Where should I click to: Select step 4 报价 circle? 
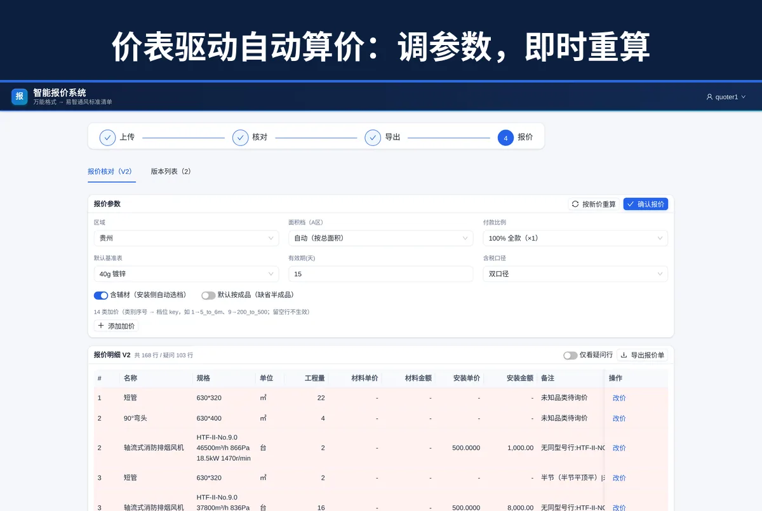pos(505,137)
